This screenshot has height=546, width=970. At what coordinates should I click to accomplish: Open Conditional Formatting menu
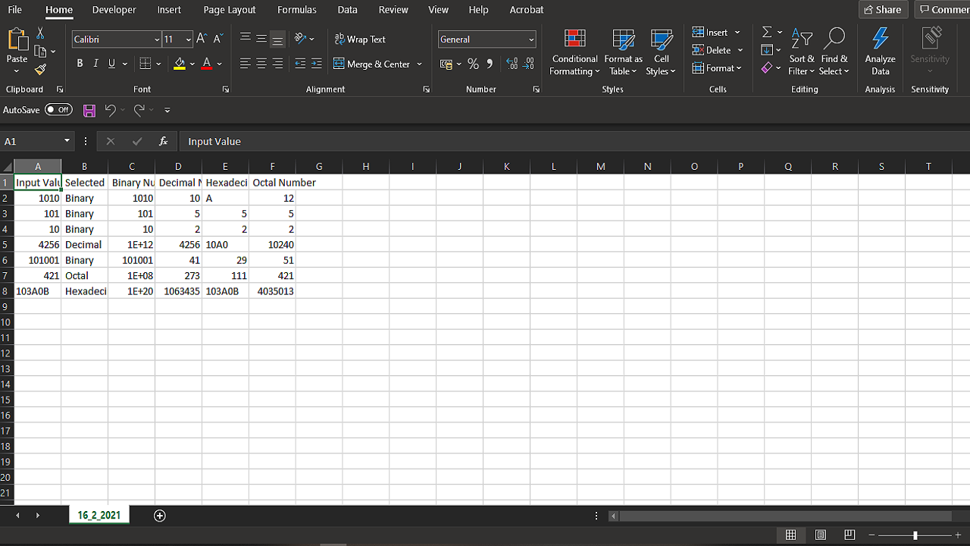click(x=574, y=52)
